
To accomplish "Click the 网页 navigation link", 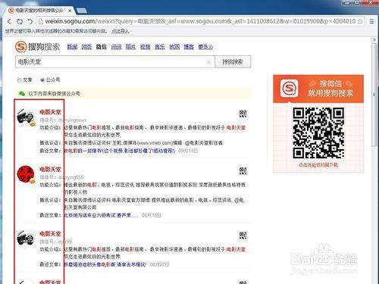I will [86, 47].
